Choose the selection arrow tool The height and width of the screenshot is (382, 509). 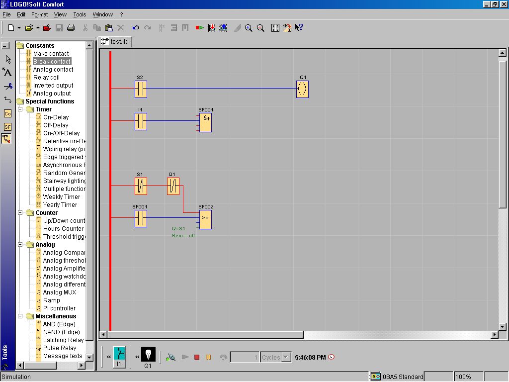point(8,59)
